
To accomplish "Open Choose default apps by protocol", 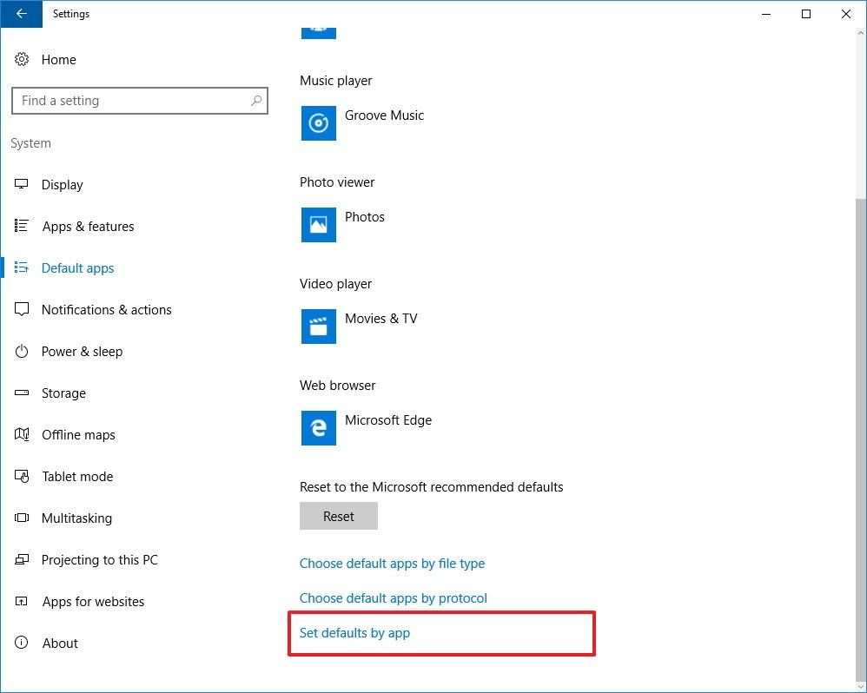I will tap(393, 597).
